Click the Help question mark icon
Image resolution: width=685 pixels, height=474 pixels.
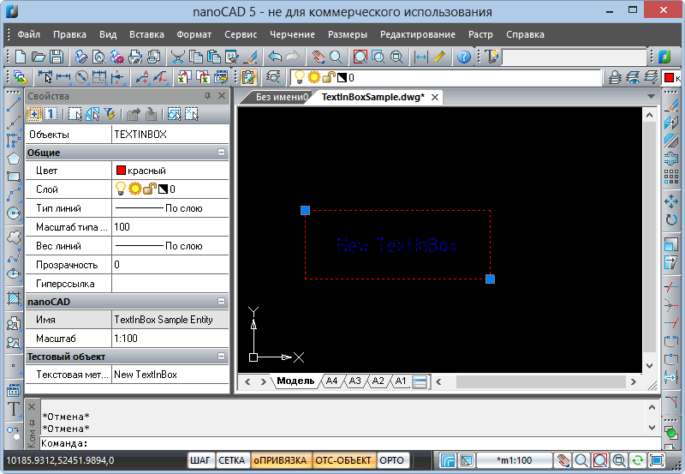464,57
